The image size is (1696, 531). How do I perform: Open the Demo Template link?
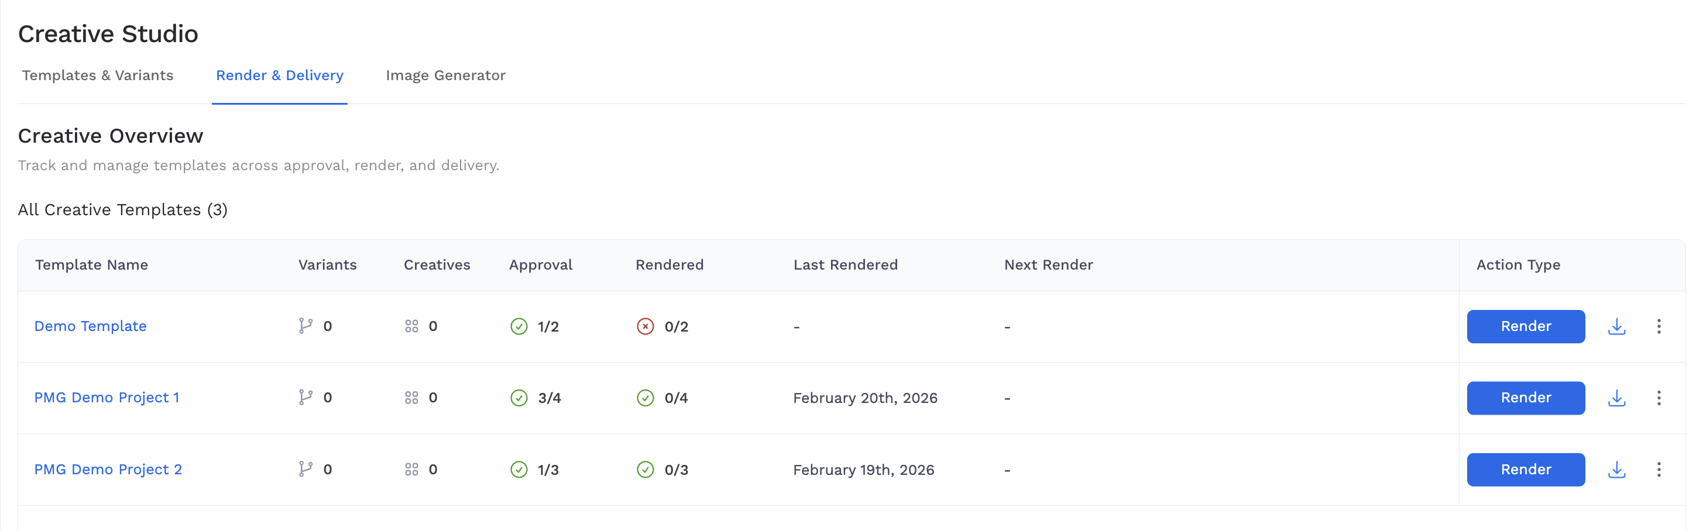tap(90, 326)
